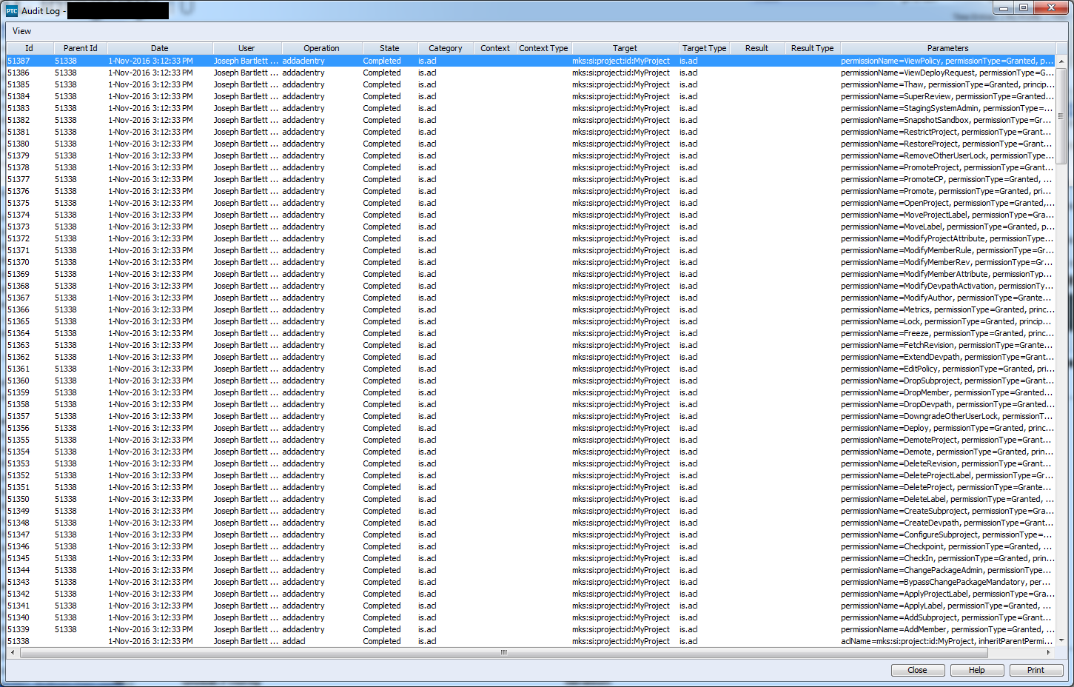Viewport: 1074px width, 687px height.
Task: Select row with permissionName=Checkpoint
Action: coord(531,546)
